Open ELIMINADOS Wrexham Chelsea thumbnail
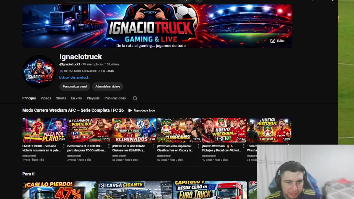The width and height of the screenshot is (354, 199). click(134, 130)
